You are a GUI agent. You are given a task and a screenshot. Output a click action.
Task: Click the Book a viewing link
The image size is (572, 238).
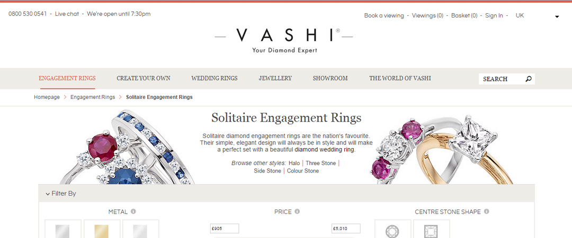[x=384, y=16]
